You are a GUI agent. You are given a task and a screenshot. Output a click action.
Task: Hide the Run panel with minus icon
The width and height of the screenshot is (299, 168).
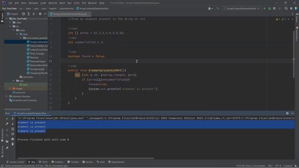292,113
